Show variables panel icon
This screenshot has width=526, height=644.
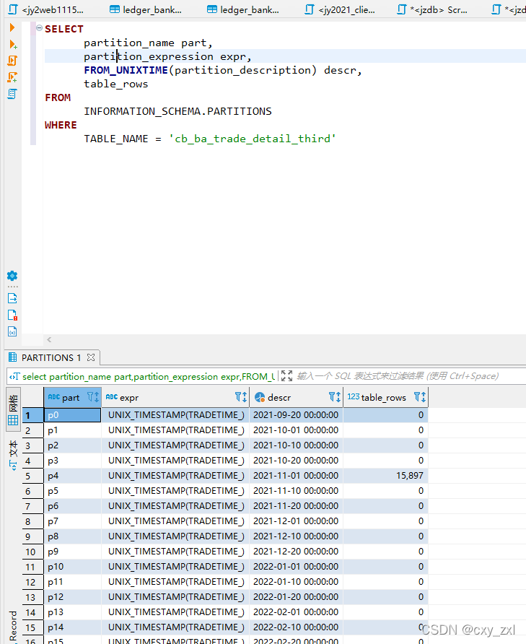[12, 331]
